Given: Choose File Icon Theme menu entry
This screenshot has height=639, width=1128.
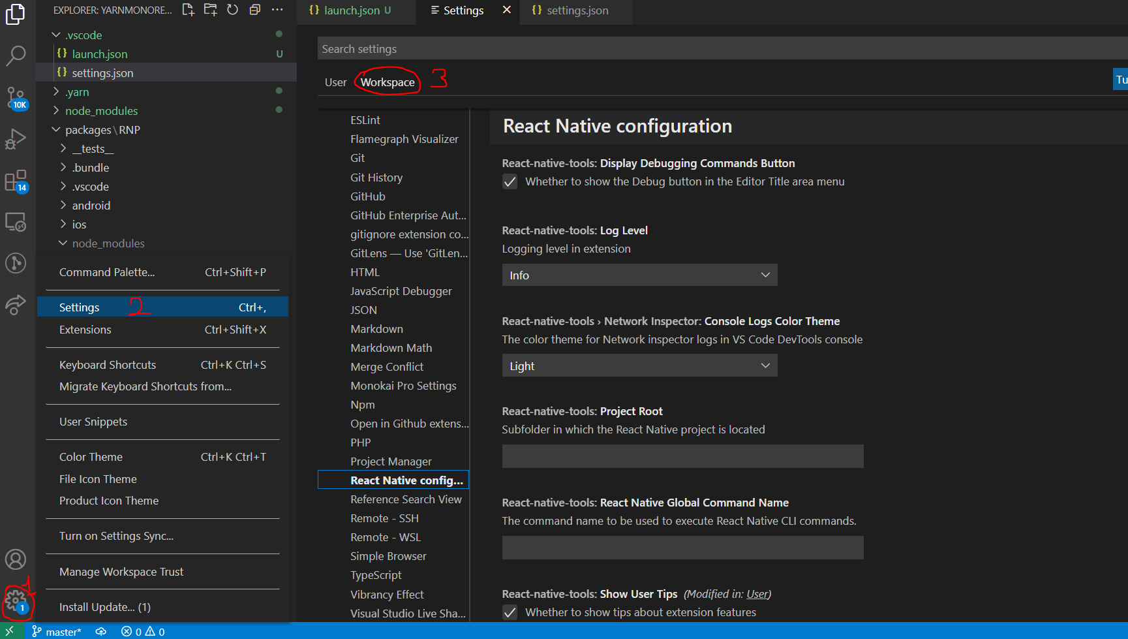Looking at the screenshot, I should point(162,479).
